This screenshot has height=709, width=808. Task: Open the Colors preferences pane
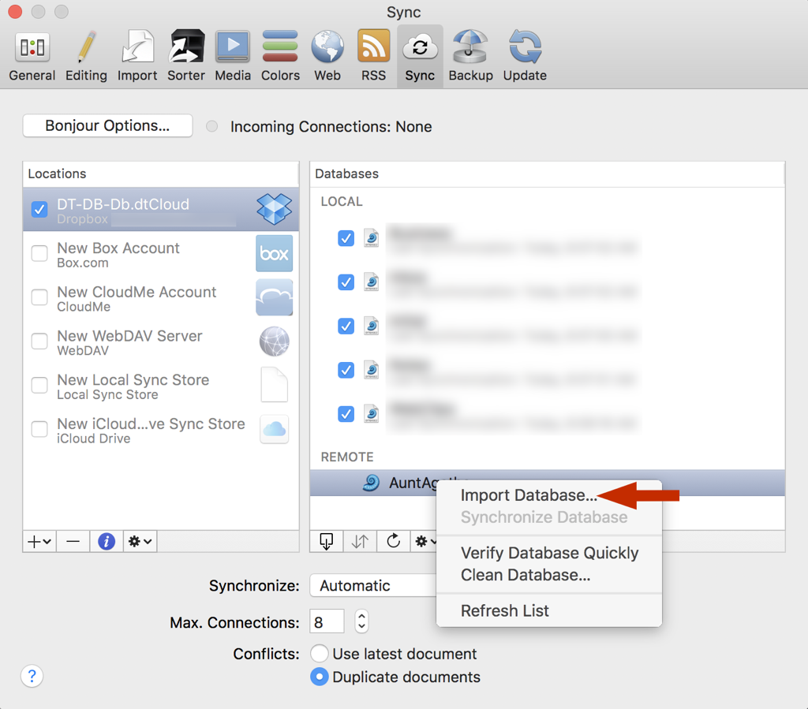coord(280,56)
